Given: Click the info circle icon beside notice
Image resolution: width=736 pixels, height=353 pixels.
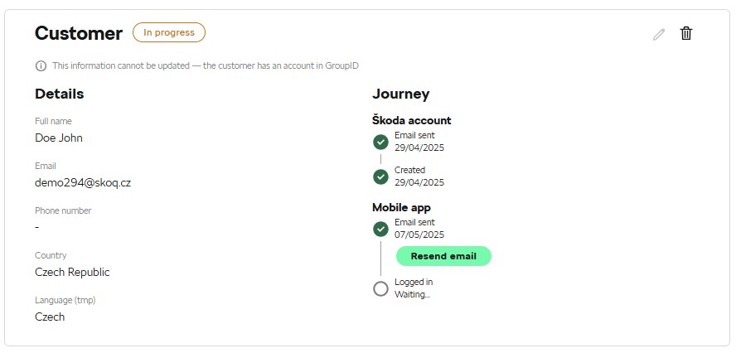Looking at the screenshot, I should (x=41, y=65).
